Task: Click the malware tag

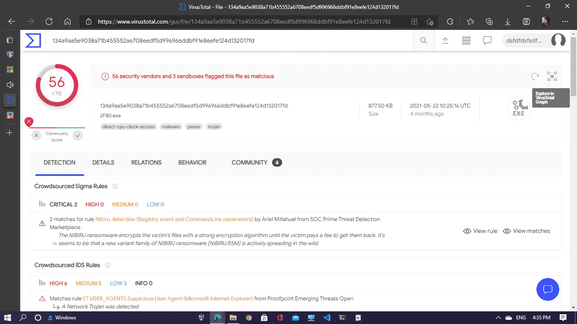Action: click(x=171, y=127)
